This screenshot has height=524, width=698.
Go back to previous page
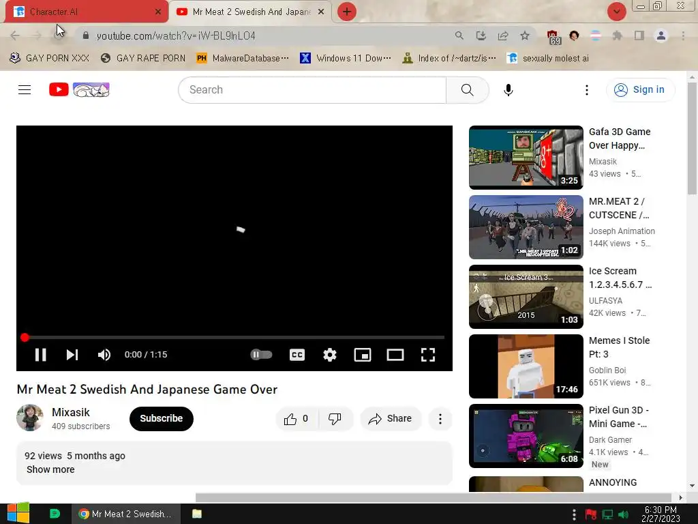15,35
